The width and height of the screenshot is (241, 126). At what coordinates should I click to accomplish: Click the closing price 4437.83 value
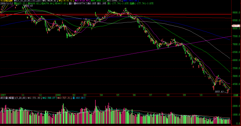point(62,3)
